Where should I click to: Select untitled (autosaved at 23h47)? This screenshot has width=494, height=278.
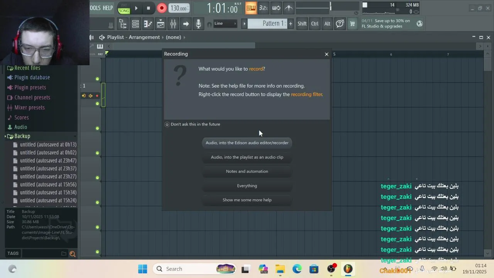click(48, 161)
